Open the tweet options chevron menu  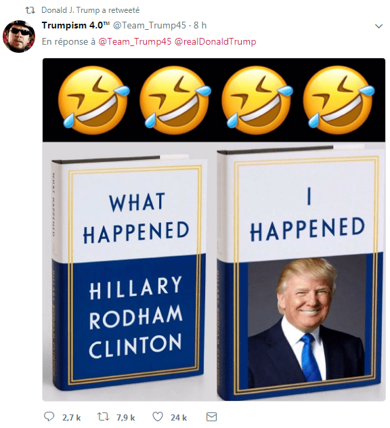click(x=378, y=26)
